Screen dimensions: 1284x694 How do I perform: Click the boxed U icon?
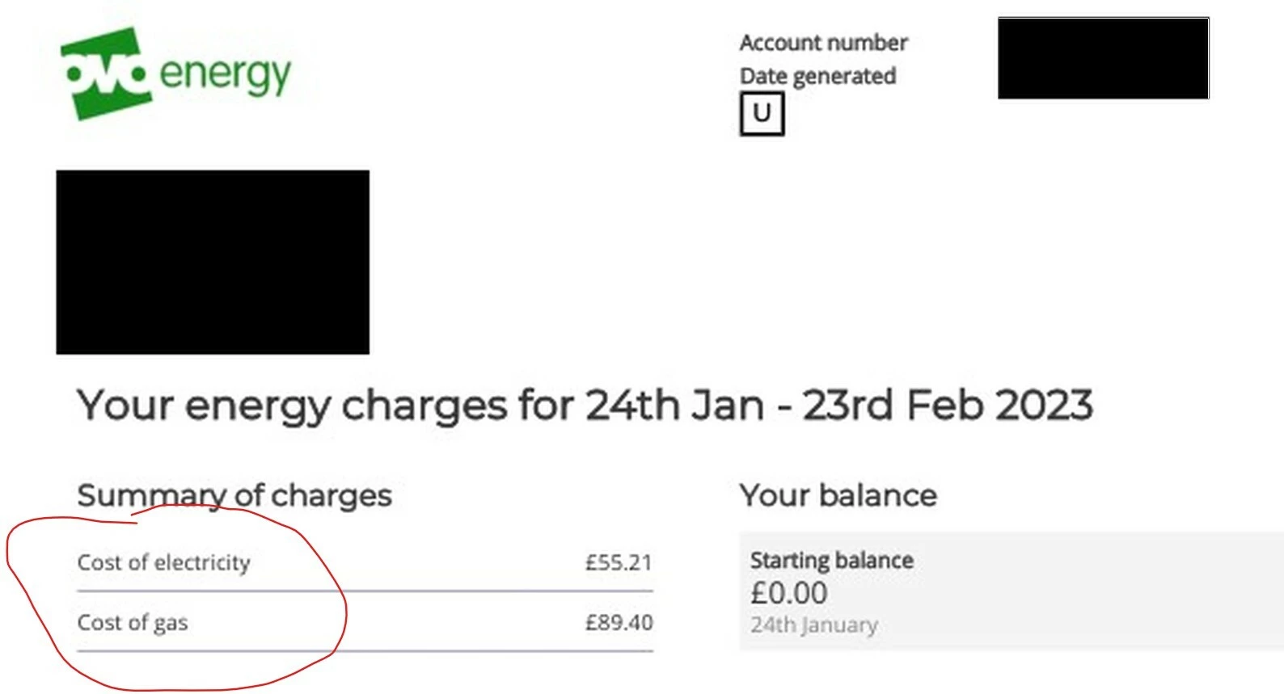(762, 114)
